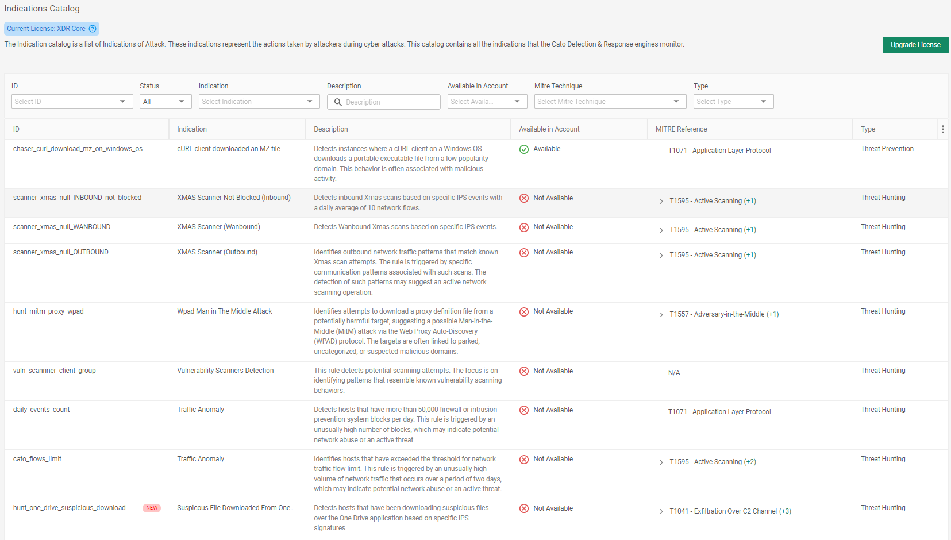The image size is (951, 540).
Task: Click the NEW badge on hunt_one_drive_suspicious_download
Action: (x=152, y=508)
